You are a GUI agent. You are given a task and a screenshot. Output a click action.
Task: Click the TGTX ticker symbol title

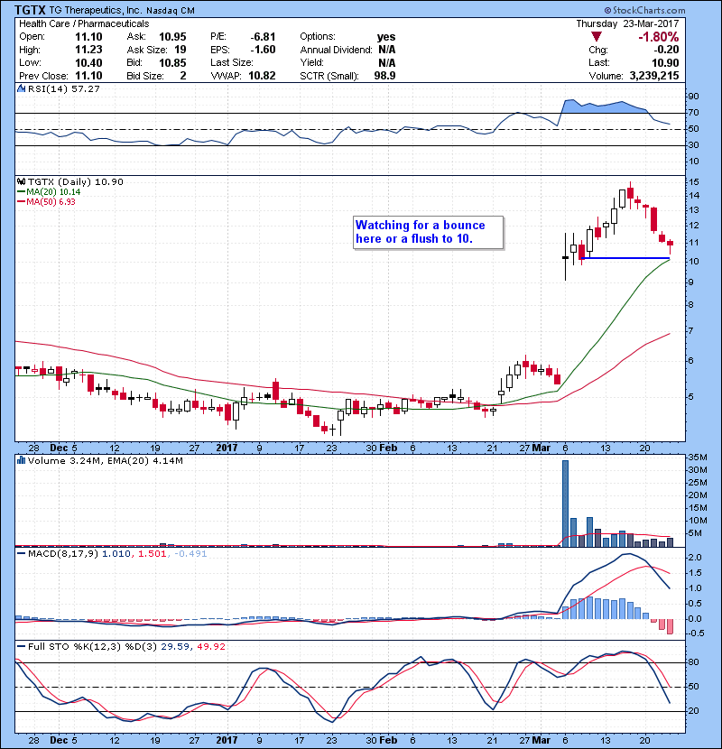coord(30,10)
